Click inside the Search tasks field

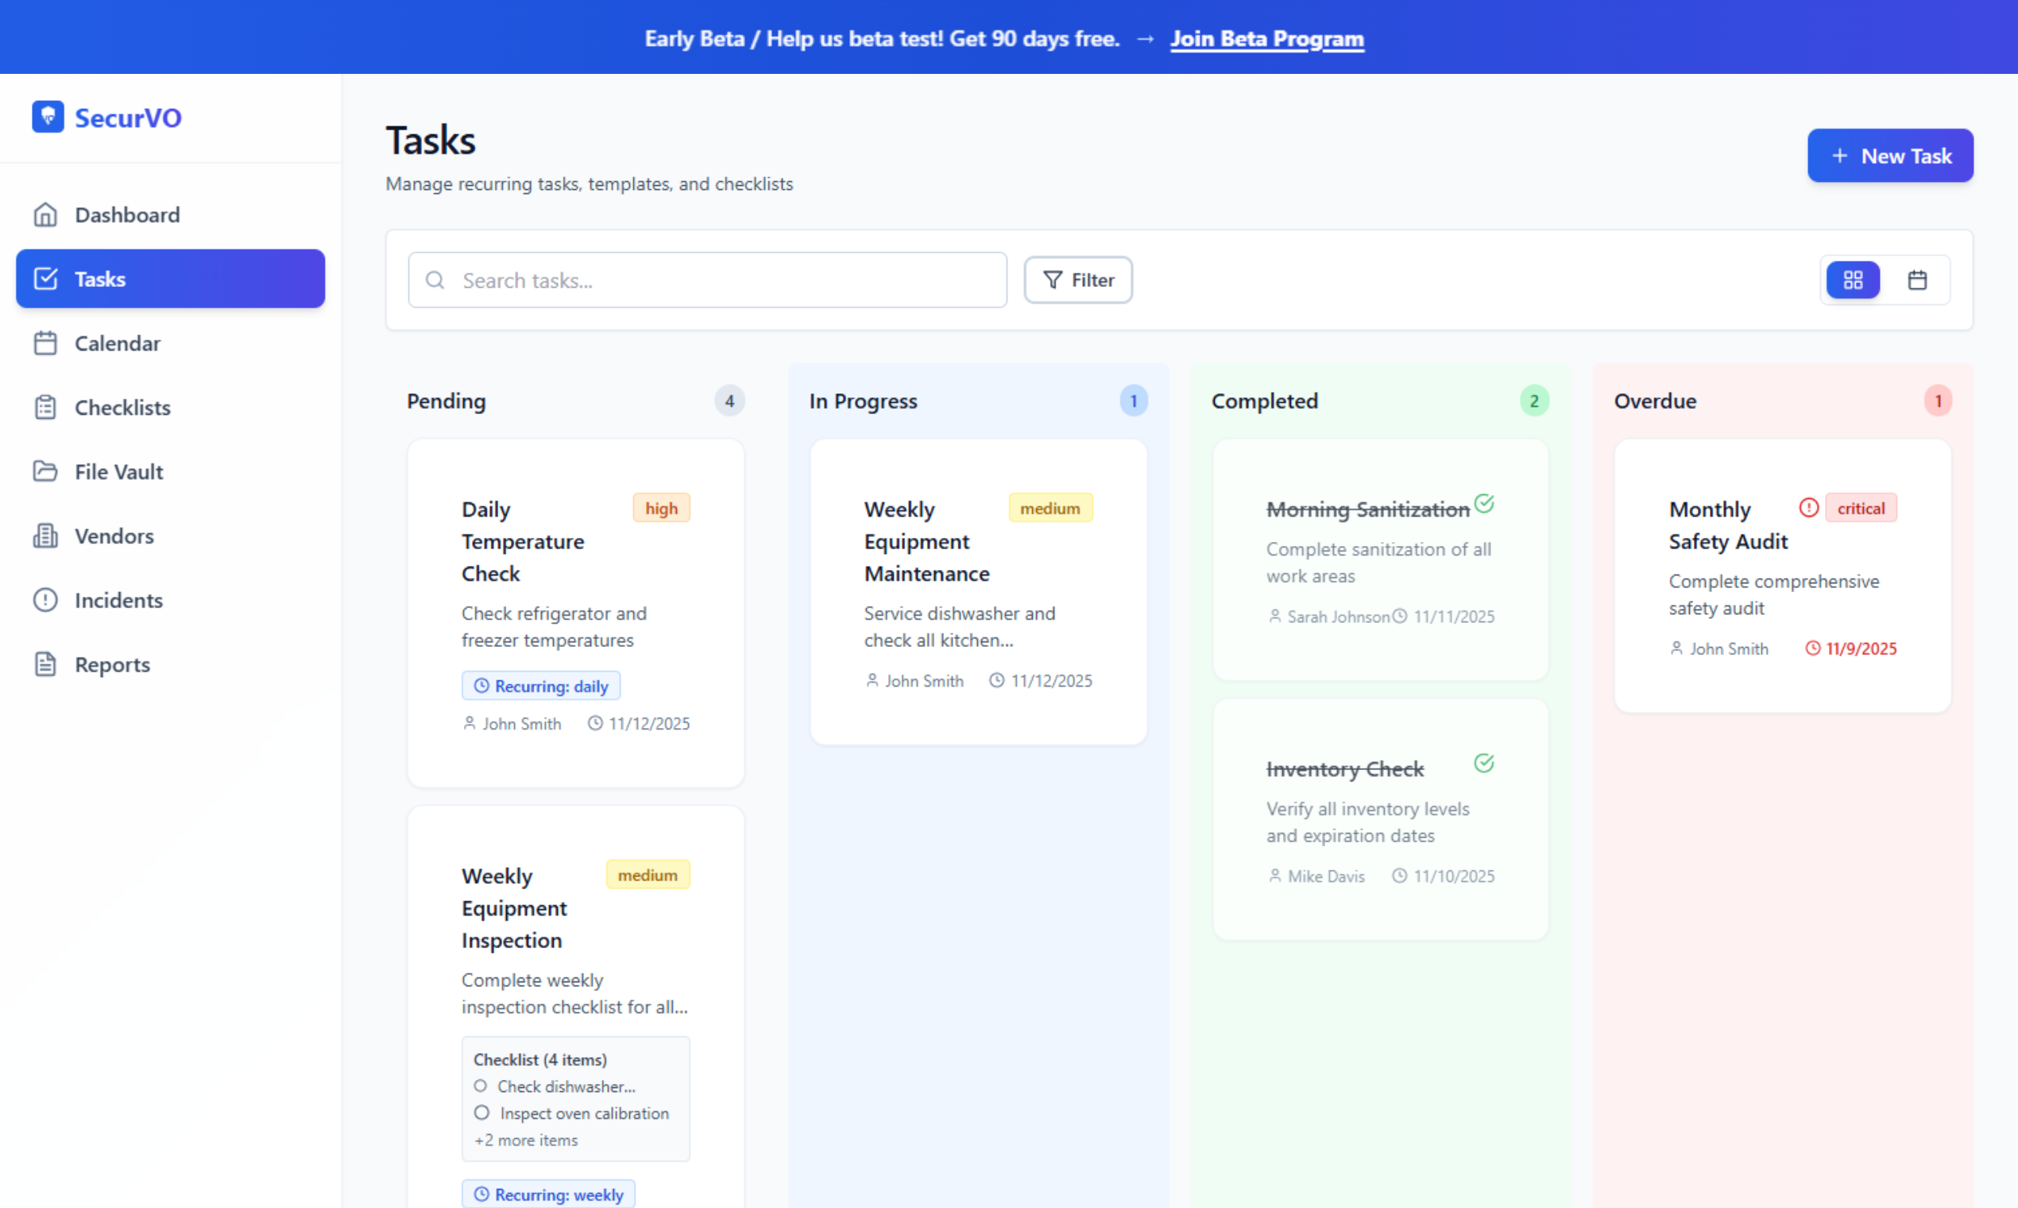[708, 279]
